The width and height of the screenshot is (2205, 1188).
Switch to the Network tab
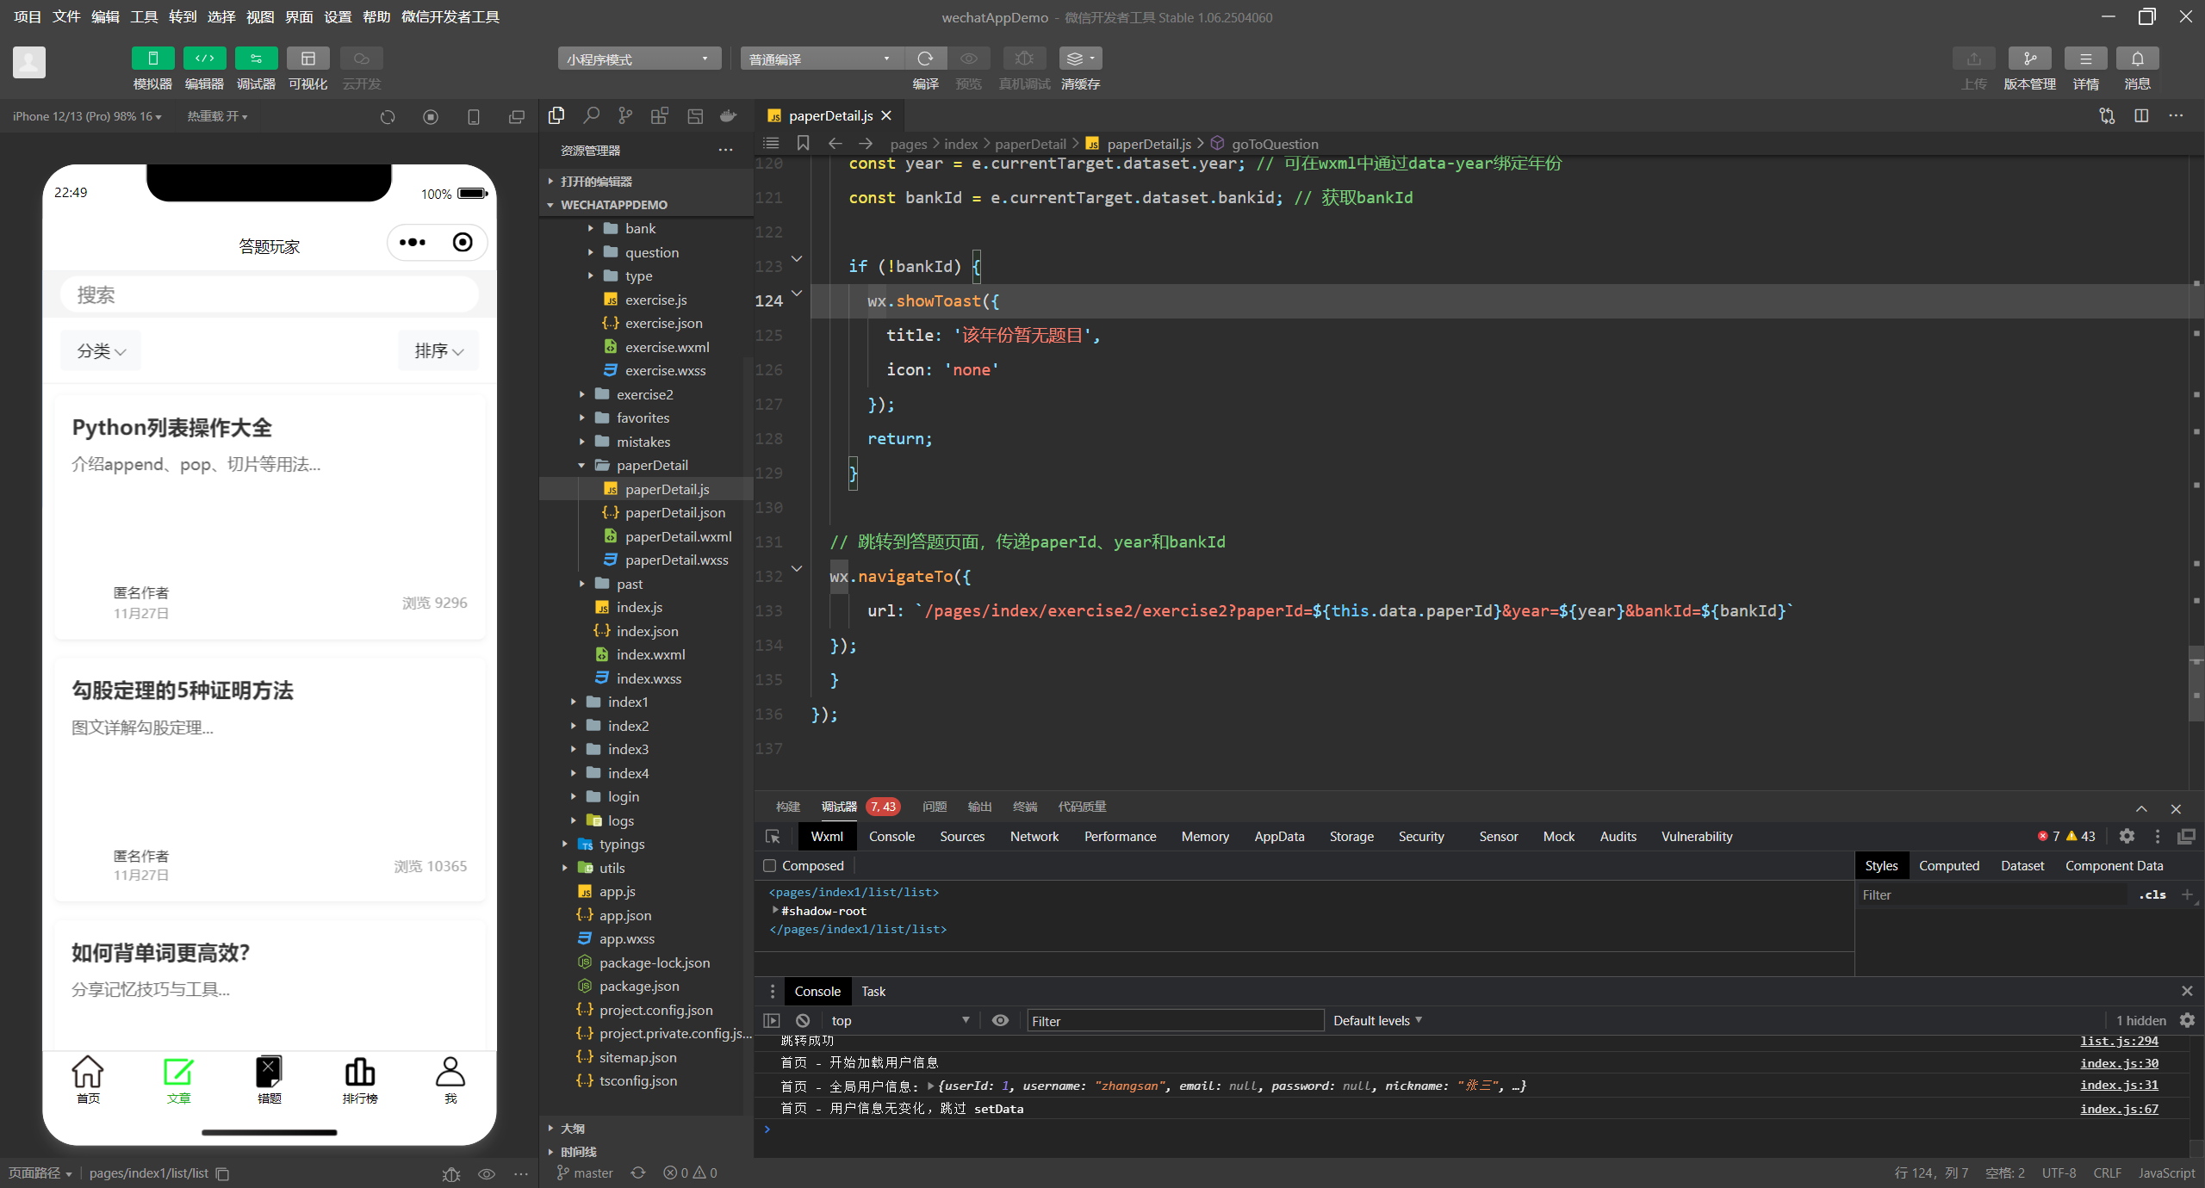(x=1034, y=836)
